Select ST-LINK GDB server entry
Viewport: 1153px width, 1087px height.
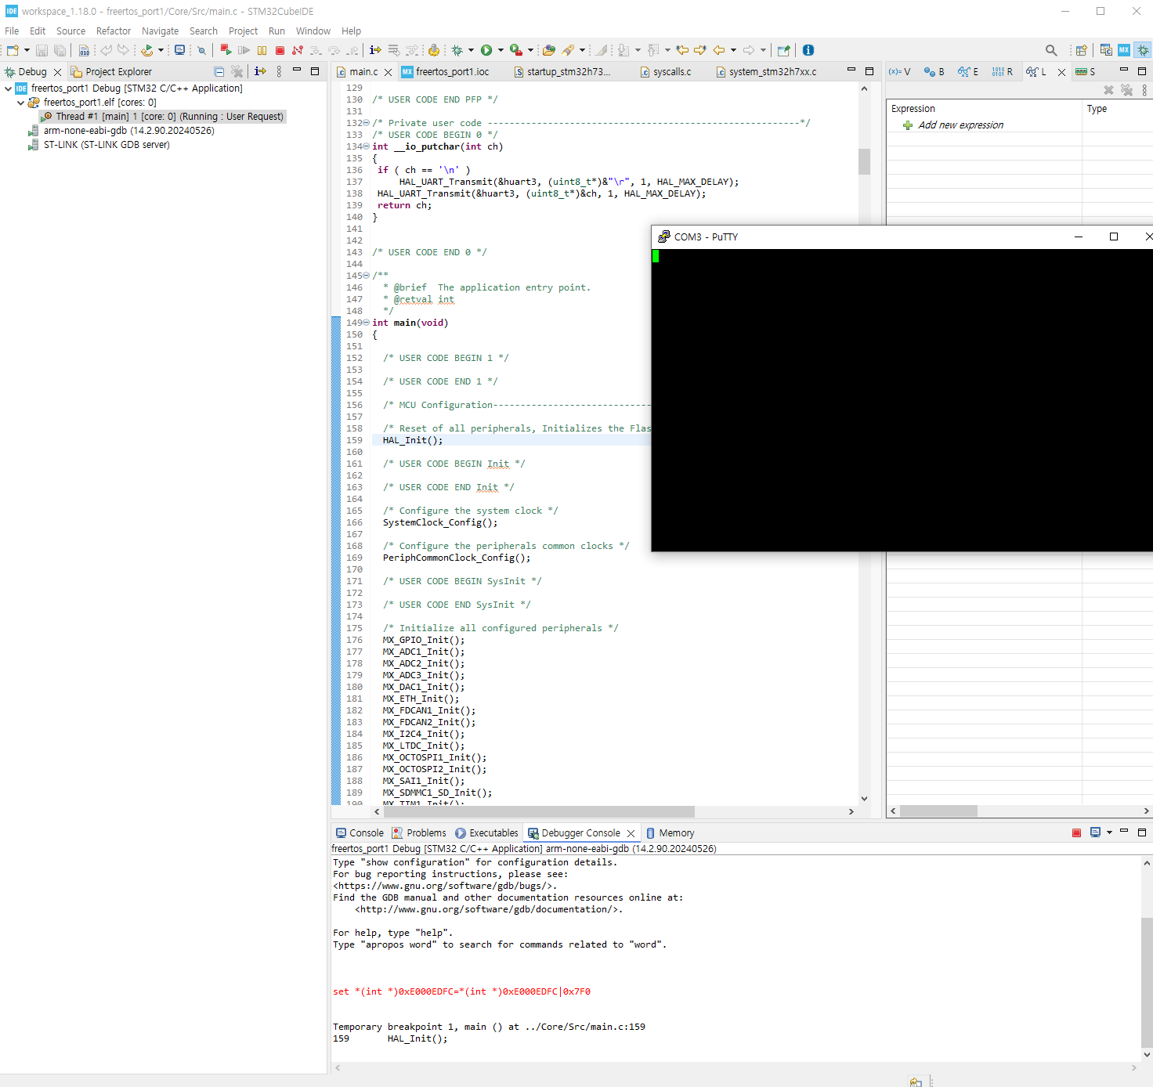point(99,145)
